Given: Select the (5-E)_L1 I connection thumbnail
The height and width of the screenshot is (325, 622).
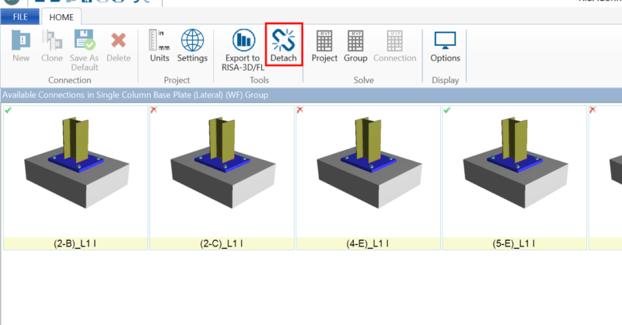Looking at the screenshot, I should point(513,169).
